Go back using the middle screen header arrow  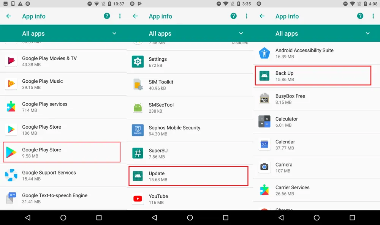pyautogui.click(x=135, y=16)
